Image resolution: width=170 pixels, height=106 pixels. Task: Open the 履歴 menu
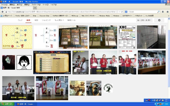click(x=27, y=5)
